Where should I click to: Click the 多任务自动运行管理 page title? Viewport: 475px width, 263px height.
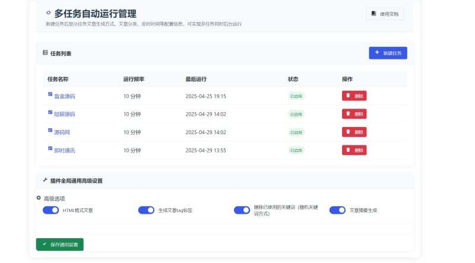(x=95, y=14)
